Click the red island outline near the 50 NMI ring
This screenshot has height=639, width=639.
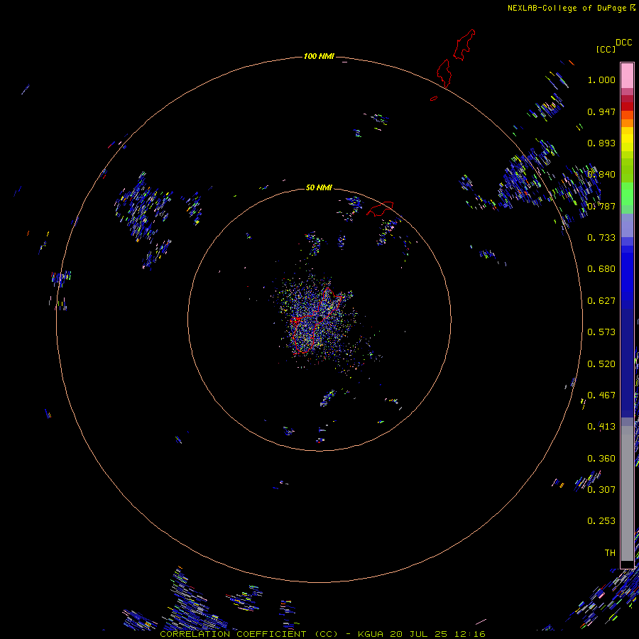point(380,209)
